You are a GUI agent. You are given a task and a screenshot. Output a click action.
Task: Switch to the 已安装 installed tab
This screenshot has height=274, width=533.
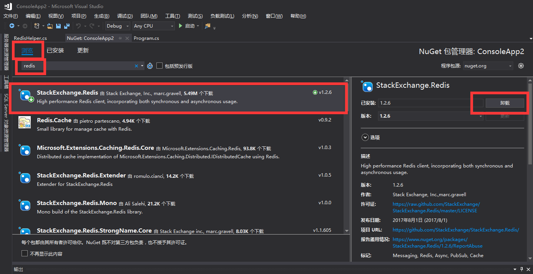55,51
